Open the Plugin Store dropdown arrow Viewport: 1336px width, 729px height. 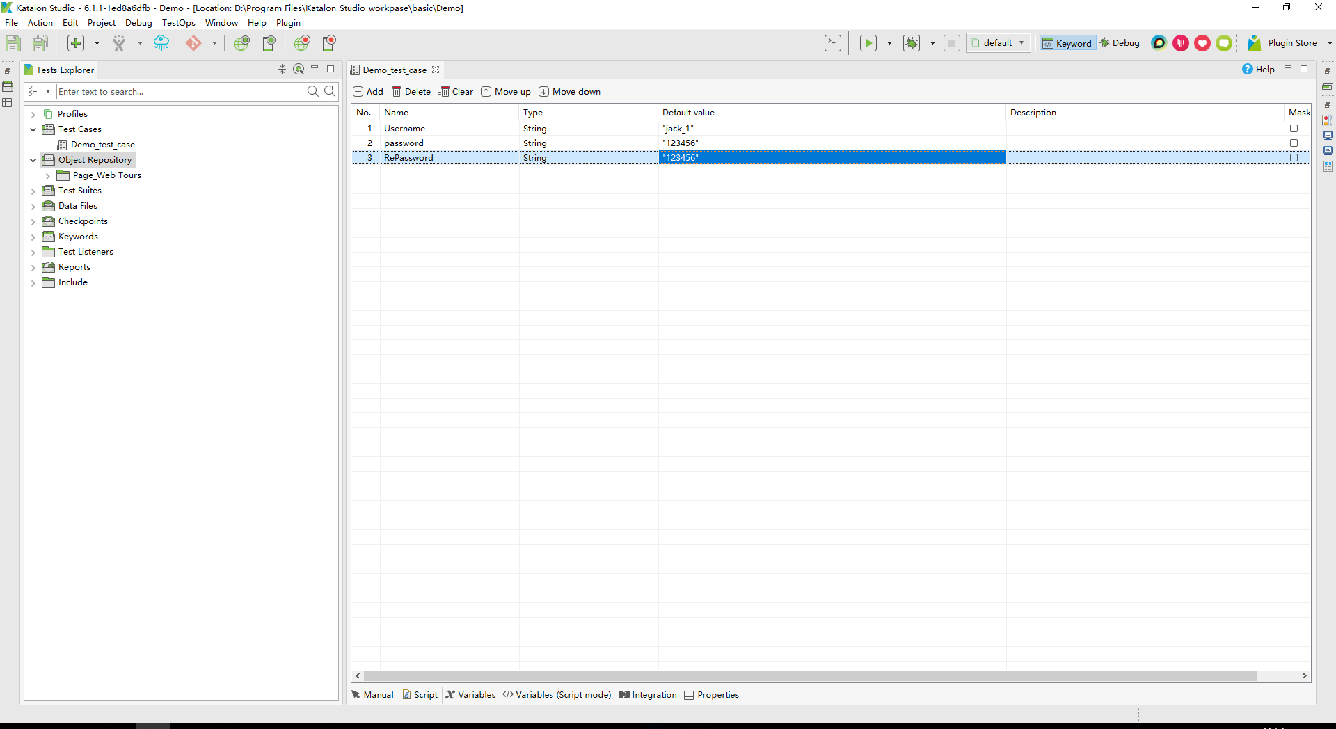pos(1330,43)
